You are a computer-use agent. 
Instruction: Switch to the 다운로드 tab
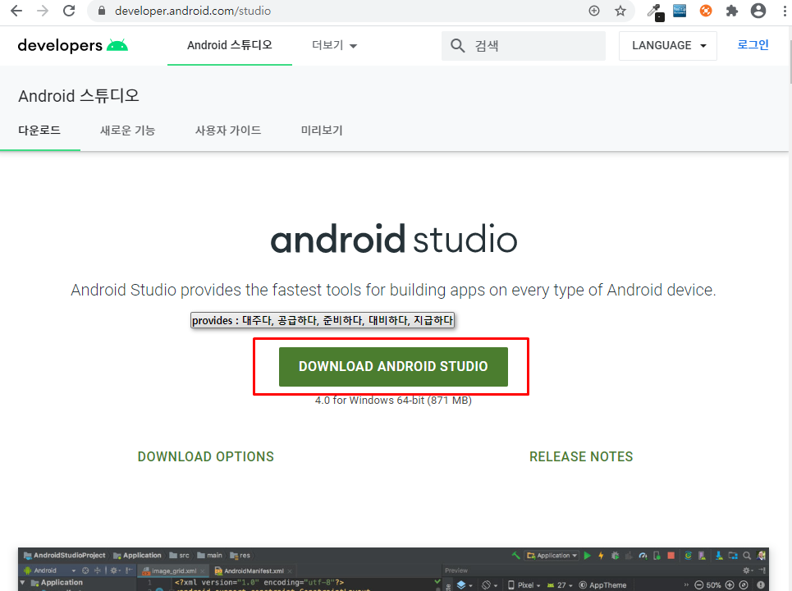(40, 131)
